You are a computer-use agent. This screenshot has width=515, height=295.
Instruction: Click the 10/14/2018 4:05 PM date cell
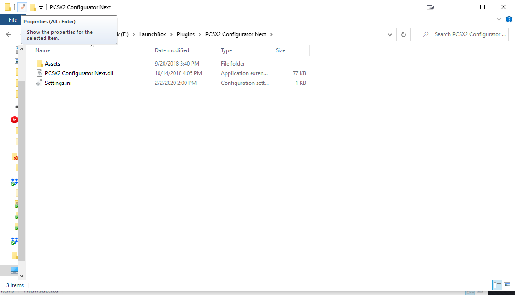(x=178, y=73)
